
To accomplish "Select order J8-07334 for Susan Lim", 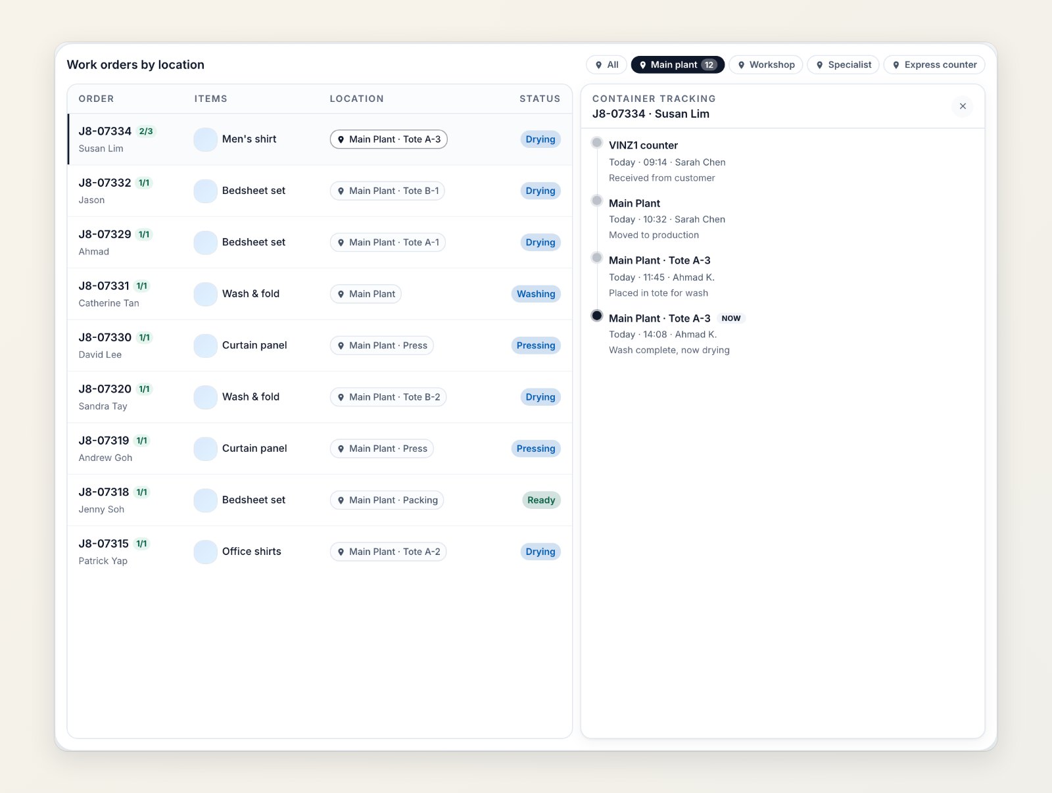I will 320,139.
